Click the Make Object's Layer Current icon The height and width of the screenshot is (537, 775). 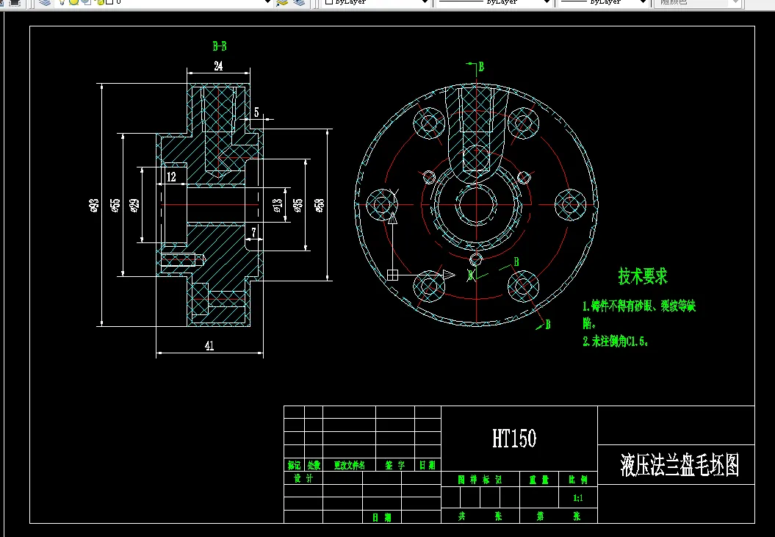click(x=282, y=2)
